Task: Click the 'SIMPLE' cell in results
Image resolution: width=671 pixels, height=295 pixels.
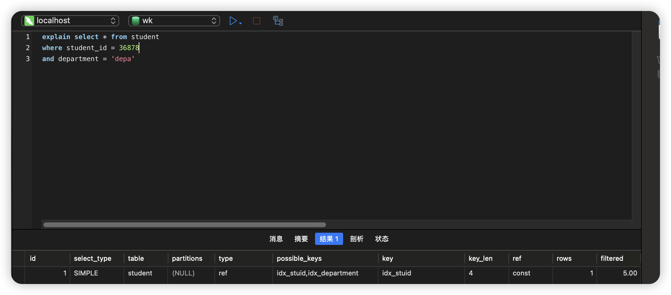Action: pyautogui.click(x=97, y=273)
